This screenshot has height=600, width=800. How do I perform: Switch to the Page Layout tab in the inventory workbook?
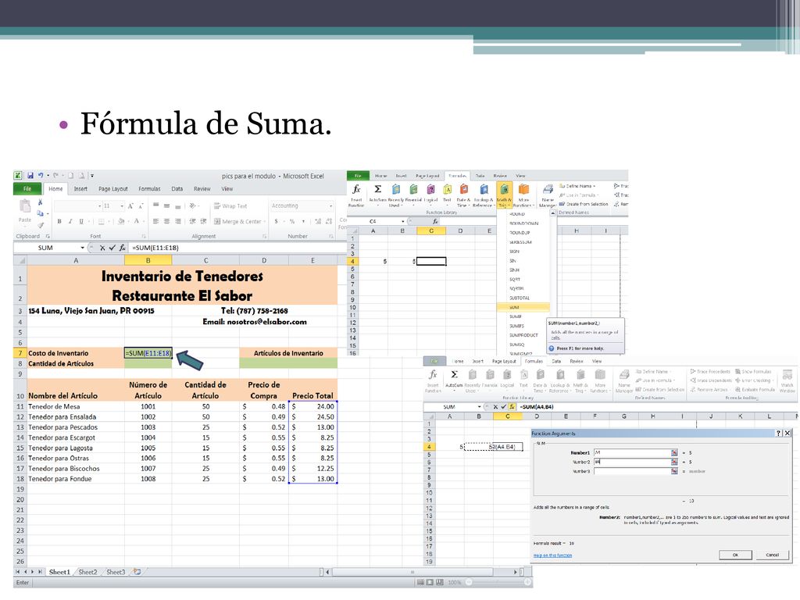point(112,189)
